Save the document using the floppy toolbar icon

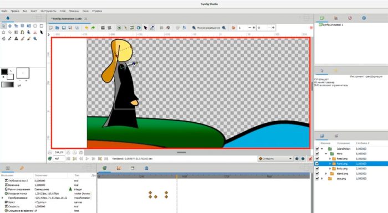coord(64,28)
